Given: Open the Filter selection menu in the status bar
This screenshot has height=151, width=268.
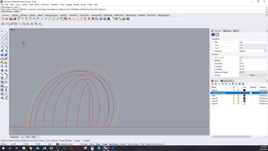Looking at the screenshot, I should pyautogui.click(x=142, y=144).
